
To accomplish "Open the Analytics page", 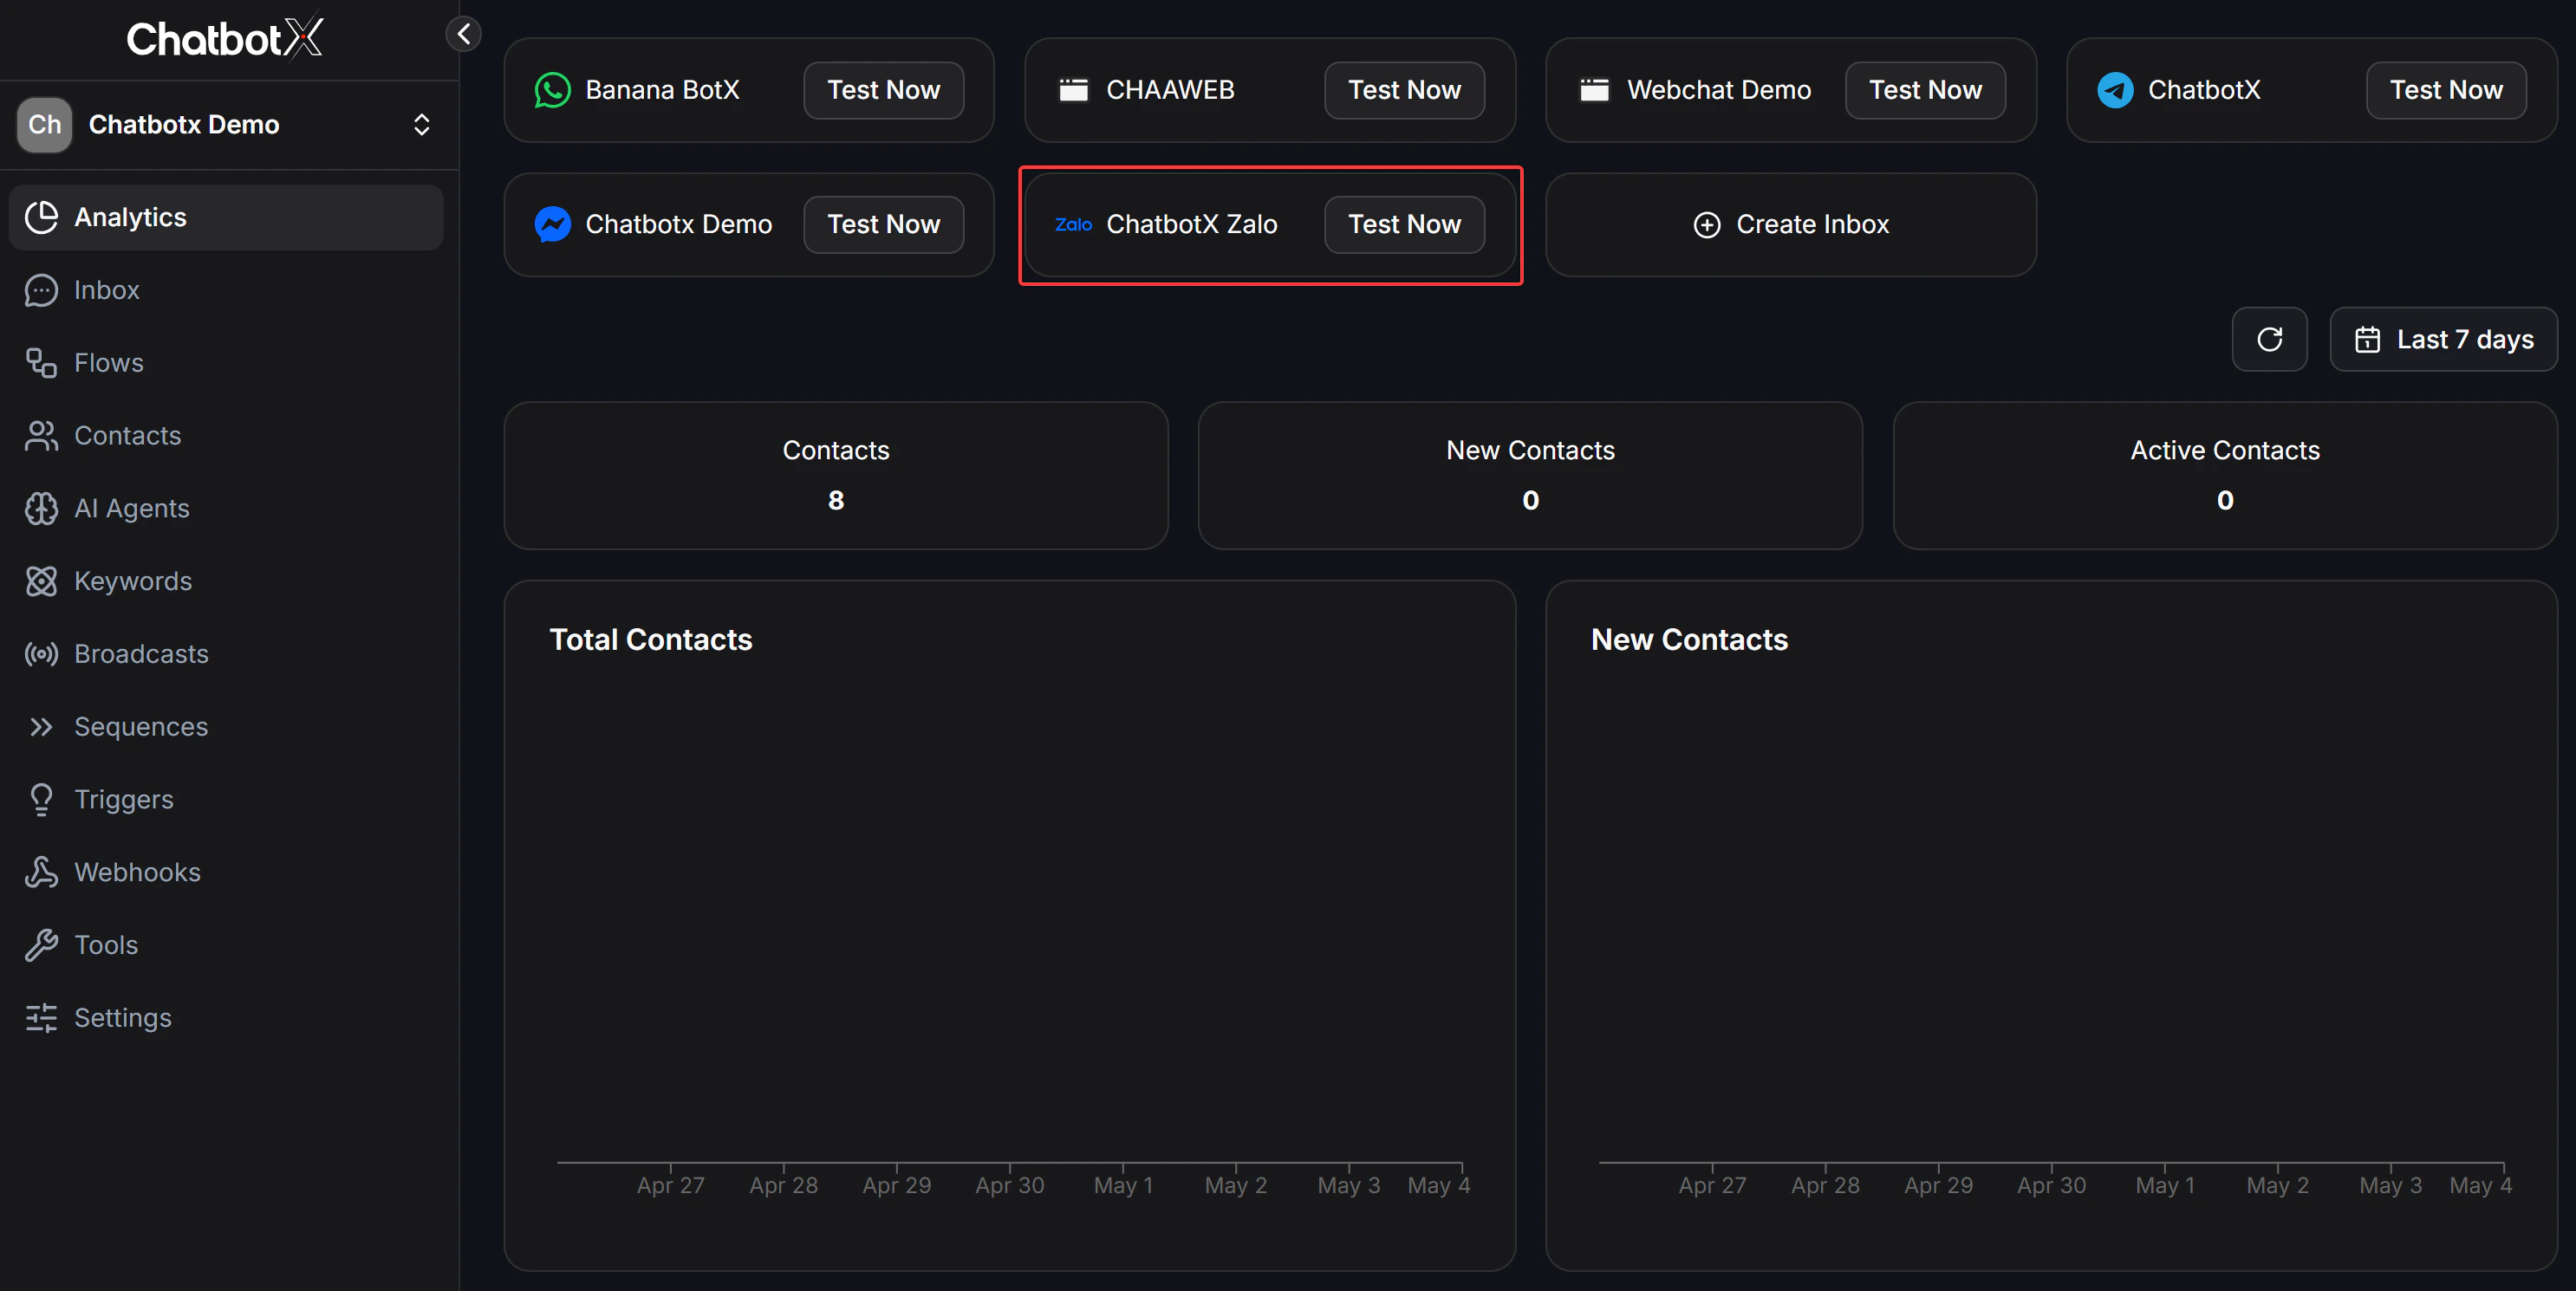I will pos(226,217).
